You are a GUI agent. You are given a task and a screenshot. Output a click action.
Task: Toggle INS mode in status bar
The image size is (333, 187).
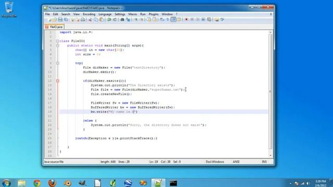click(264, 162)
